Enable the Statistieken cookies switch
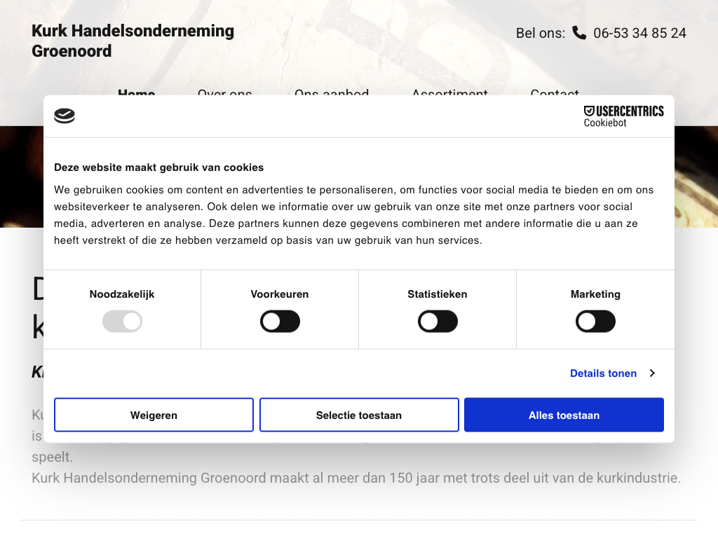Image resolution: width=718 pixels, height=538 pixels. tap(438, 321)
